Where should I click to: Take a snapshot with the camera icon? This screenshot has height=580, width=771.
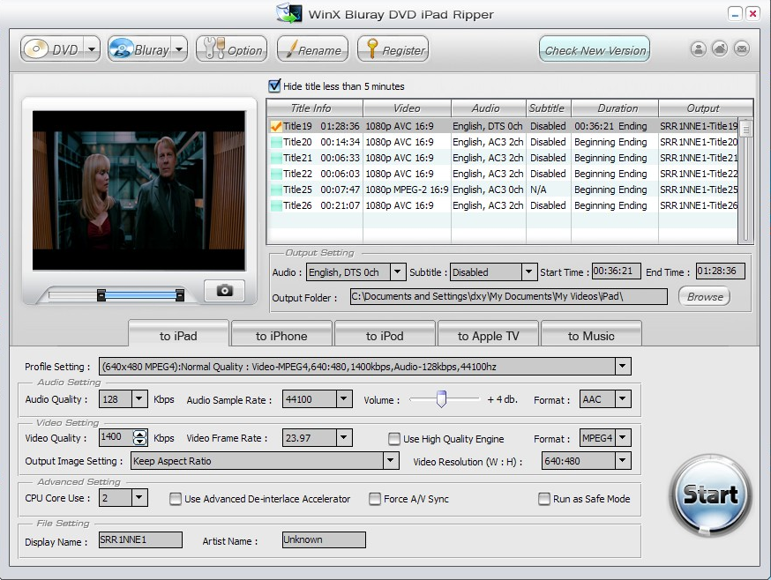coord(224,290)
